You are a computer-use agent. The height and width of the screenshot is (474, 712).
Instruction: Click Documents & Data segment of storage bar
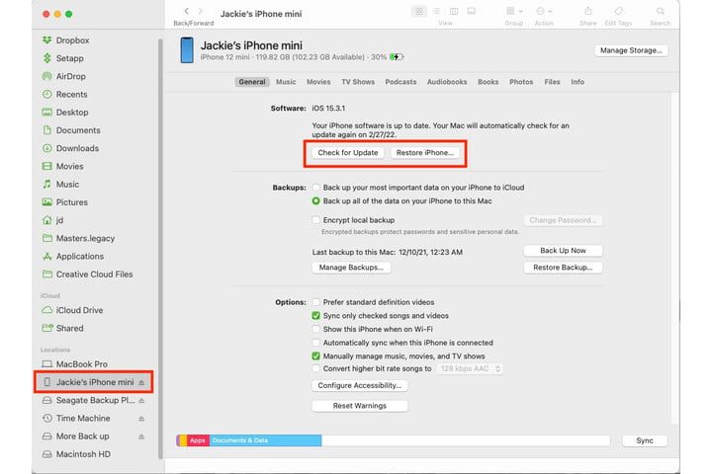pyautogui.click(x=264, y=440)
